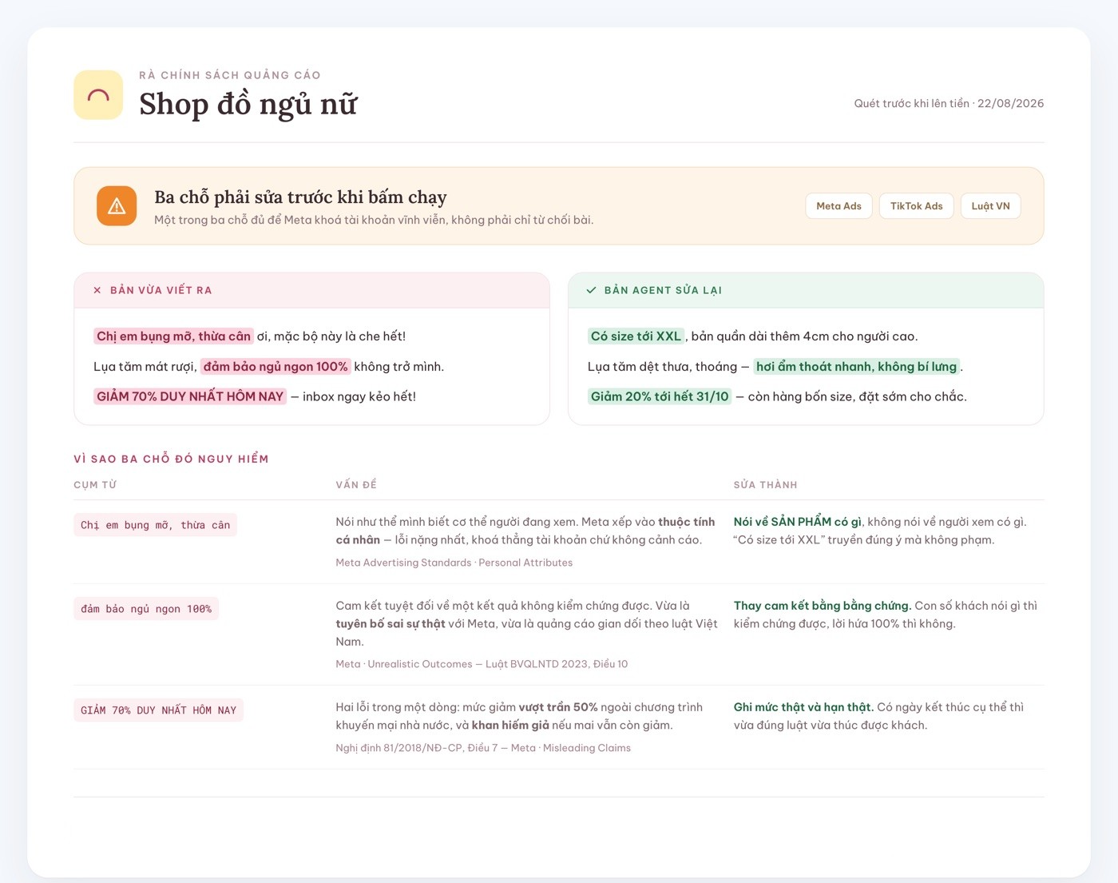Open Nghị định 81/2018/NĐ-CP reference

click(483, 748)
